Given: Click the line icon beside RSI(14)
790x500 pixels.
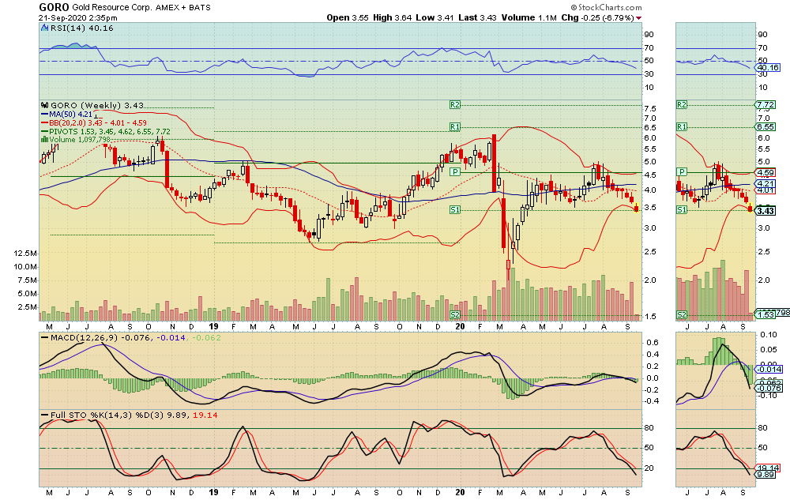Looking at the screenshot, I should click(x=45, y=28).
